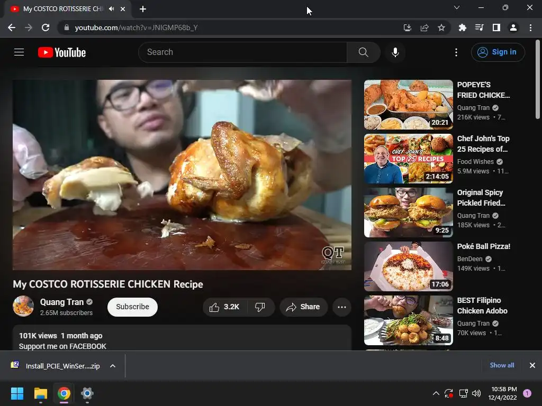Click the volume icon in system tray
Image resolution: width=542 pixels, height=406 pixels.
pyautogui.click(x=476, y=393)
